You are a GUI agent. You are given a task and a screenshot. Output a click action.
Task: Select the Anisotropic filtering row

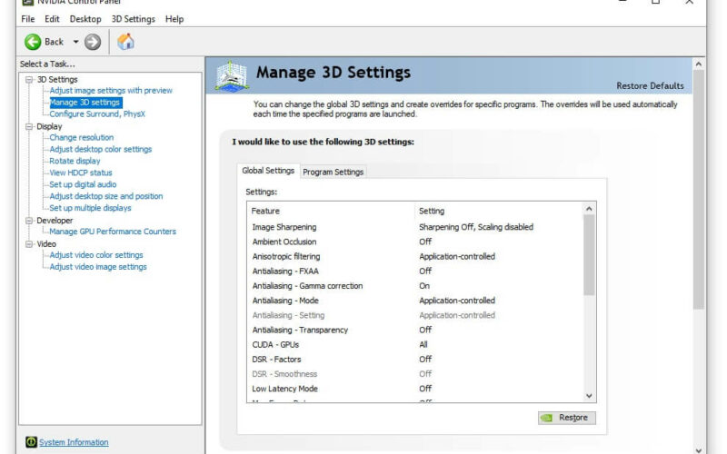(x=415, y=257)
